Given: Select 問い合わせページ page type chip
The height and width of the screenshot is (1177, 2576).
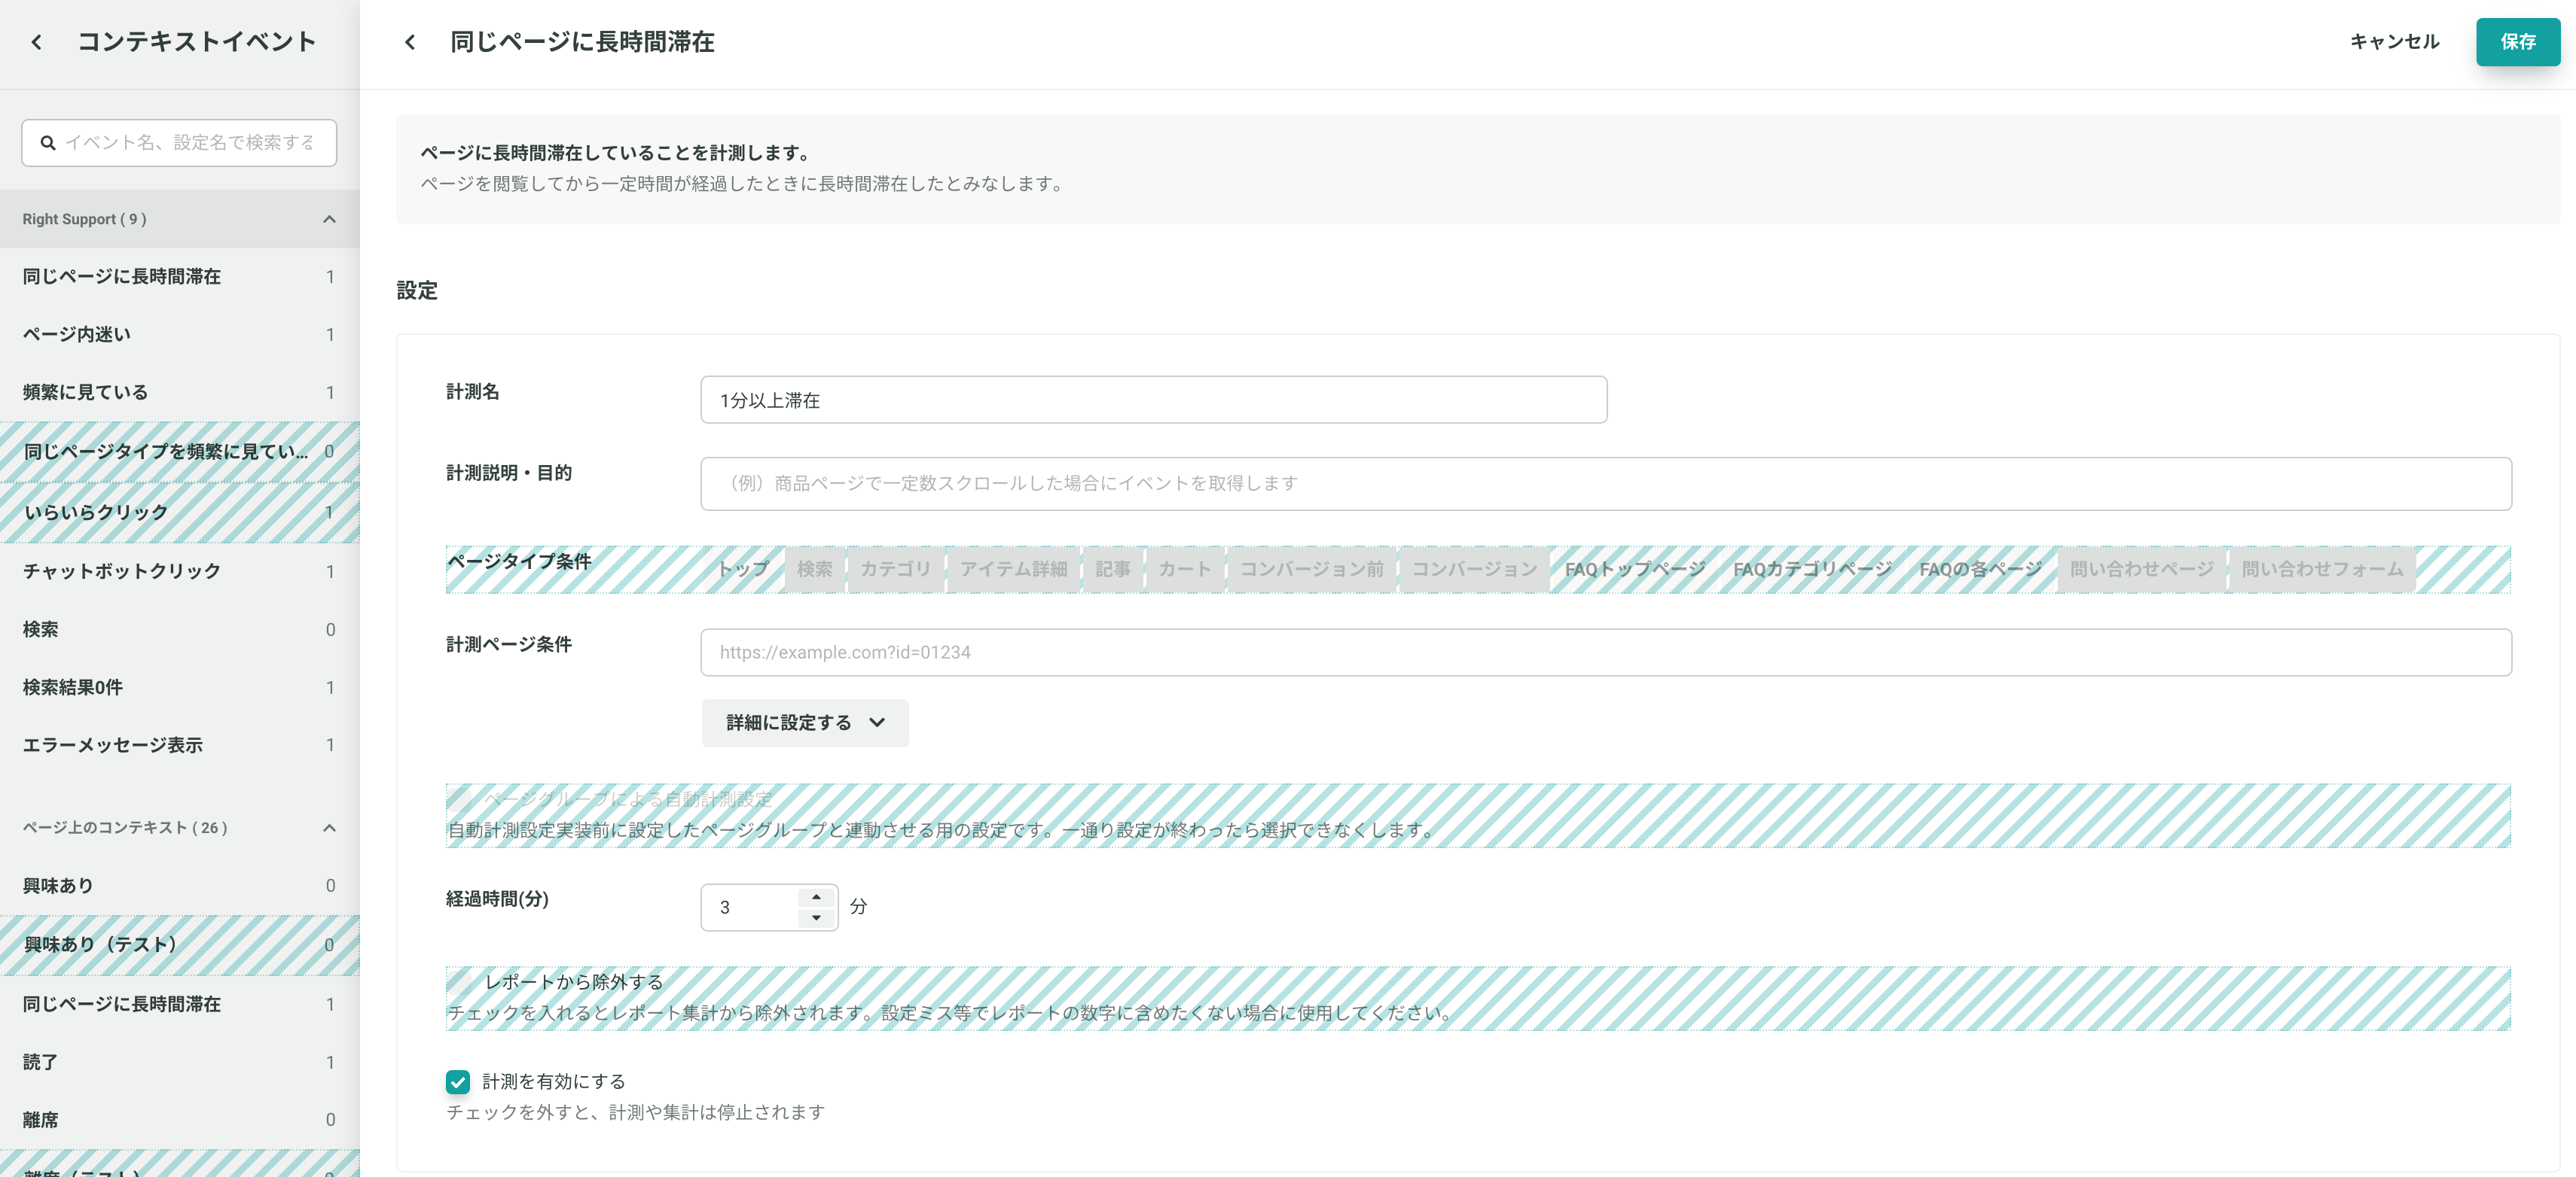Looking at the screenshot, I should pyautogui.click(x=2141, y=568).
